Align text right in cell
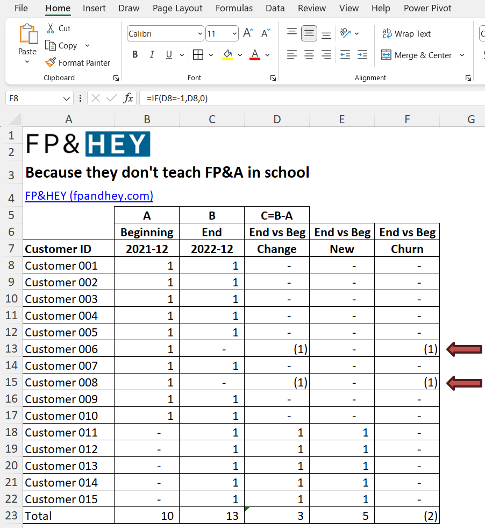Image resolution: width=485 pixels, height=528 pixels. [326, 54]
